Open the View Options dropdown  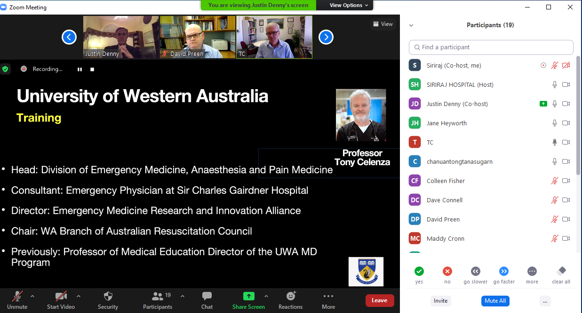[346, 5]
